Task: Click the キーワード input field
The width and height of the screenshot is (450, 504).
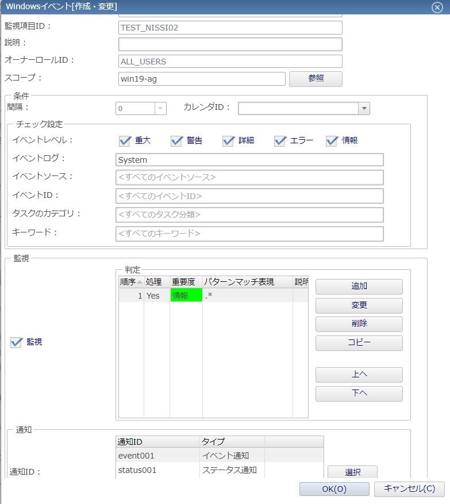Action: coord(249,234)
